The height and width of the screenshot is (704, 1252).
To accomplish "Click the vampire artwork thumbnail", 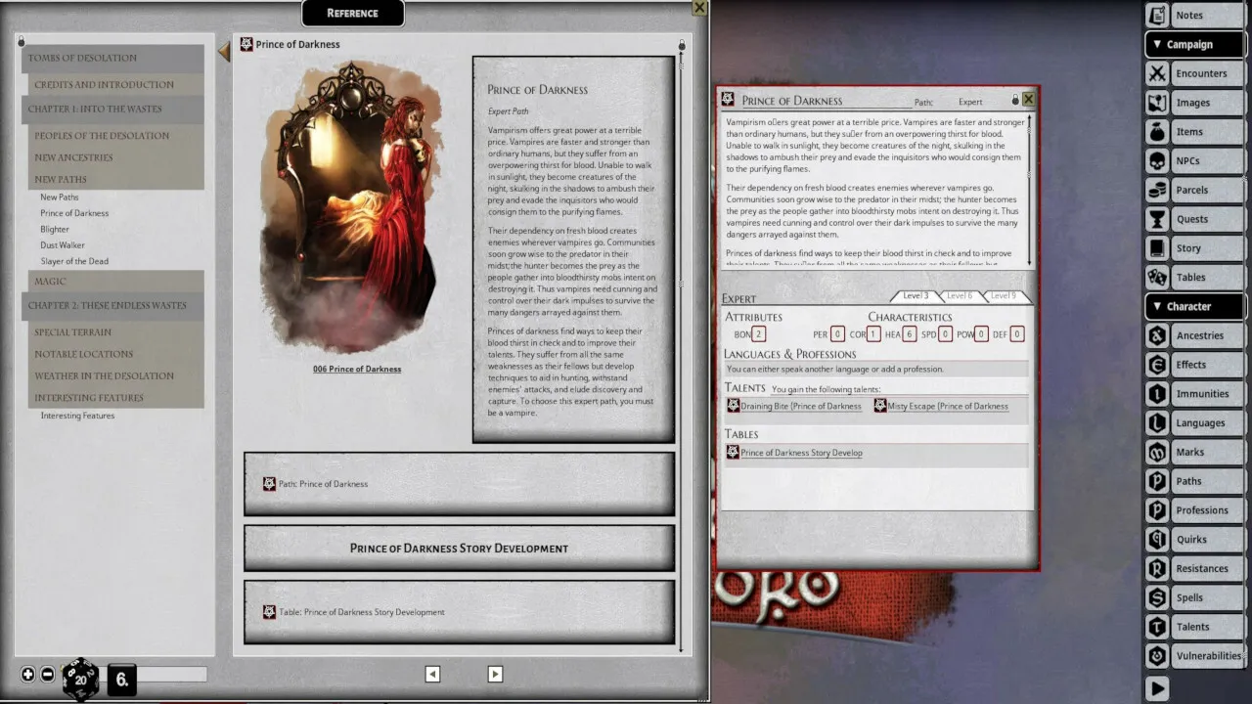I will click(x=350, y=207).
